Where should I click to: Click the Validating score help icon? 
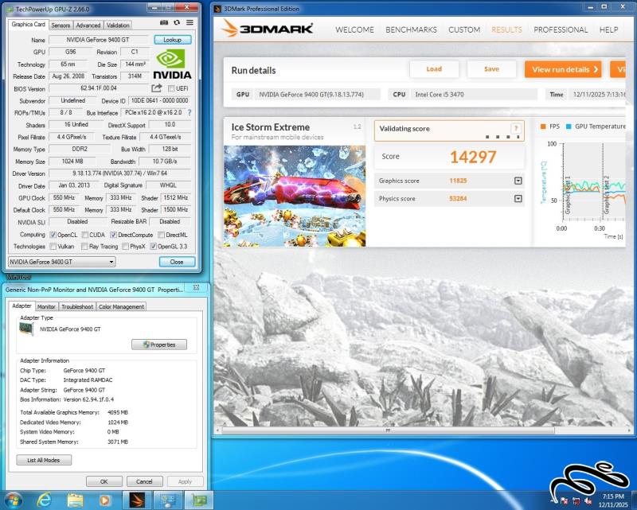(x=516, y=128)
